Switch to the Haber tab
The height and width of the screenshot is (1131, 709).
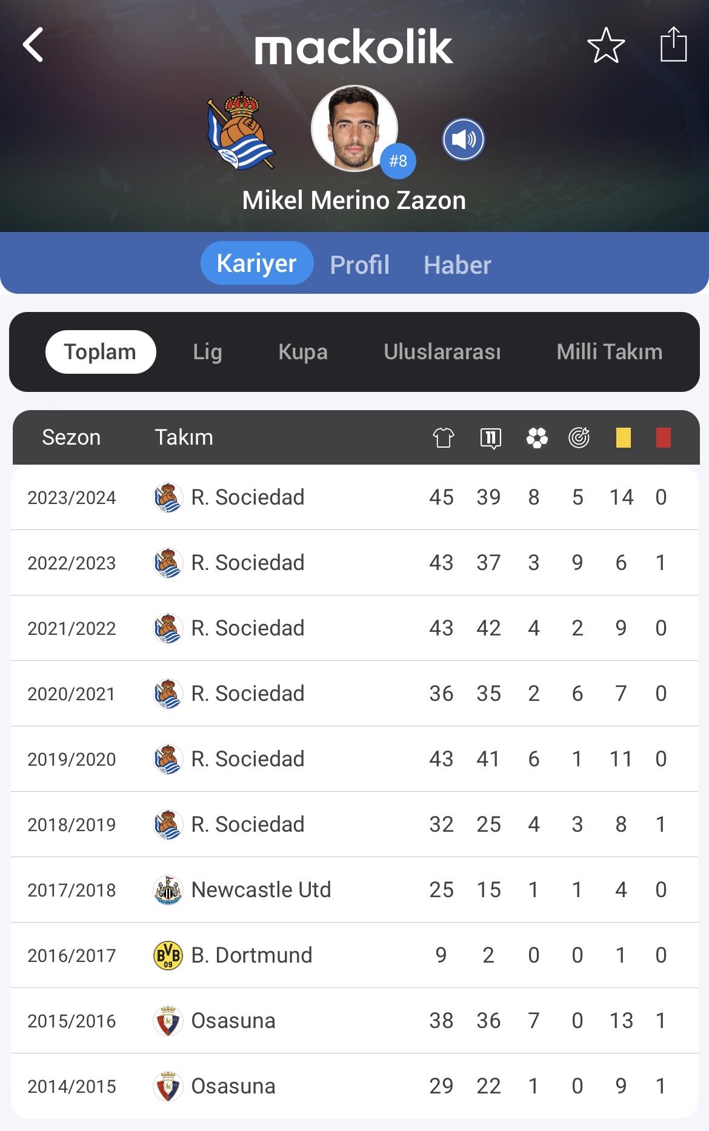tap(458, 264)
